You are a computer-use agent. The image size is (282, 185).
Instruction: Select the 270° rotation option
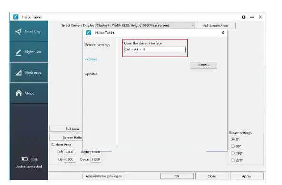[233, 160]
